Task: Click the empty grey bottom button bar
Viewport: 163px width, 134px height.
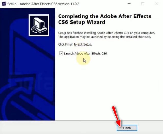Action: [x=58, y=128]
